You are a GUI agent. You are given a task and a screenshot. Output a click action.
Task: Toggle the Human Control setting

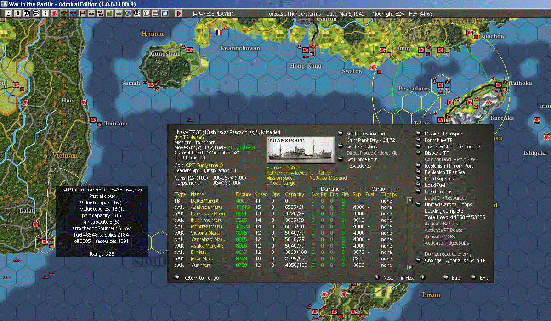click(283, 168)
